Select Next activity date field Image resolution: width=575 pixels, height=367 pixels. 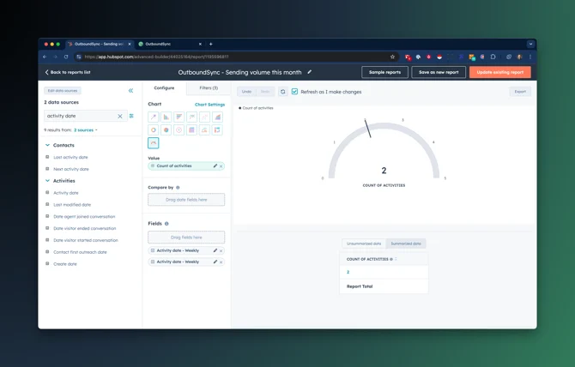pos(71,169)
